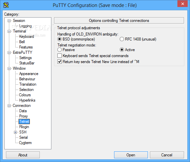Click the Options controlling Telnet connections header
This screenshot has height=162, width=190.
click(x=119, y=21)
